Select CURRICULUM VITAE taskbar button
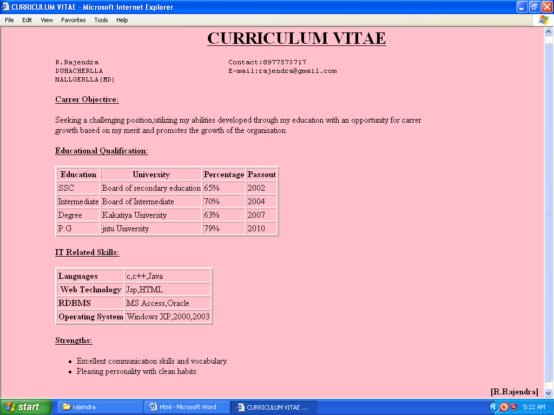This screenshot has width=554, height=415. (274, 407)
